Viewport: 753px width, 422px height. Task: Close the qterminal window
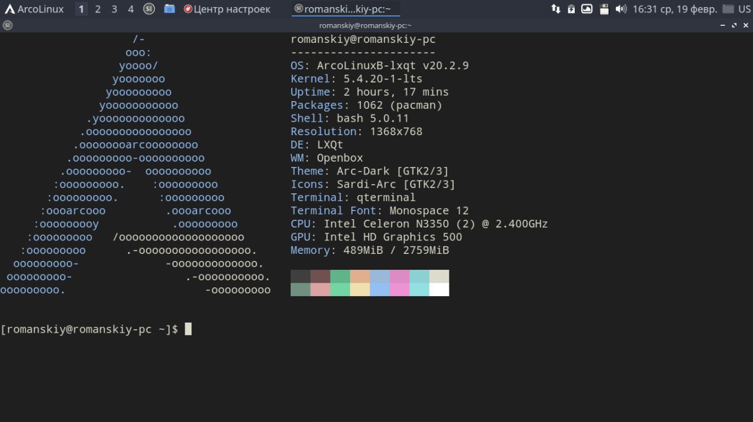(x=745, y=25)
